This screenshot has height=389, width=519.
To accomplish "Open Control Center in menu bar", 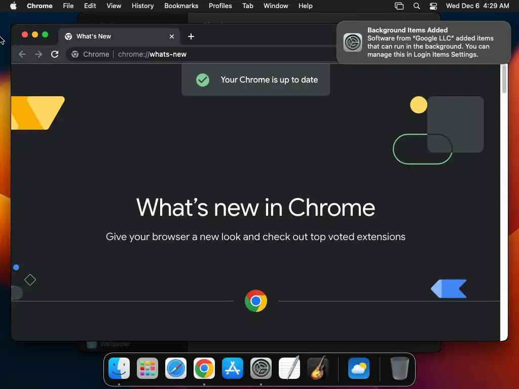I will click(433, 6).
